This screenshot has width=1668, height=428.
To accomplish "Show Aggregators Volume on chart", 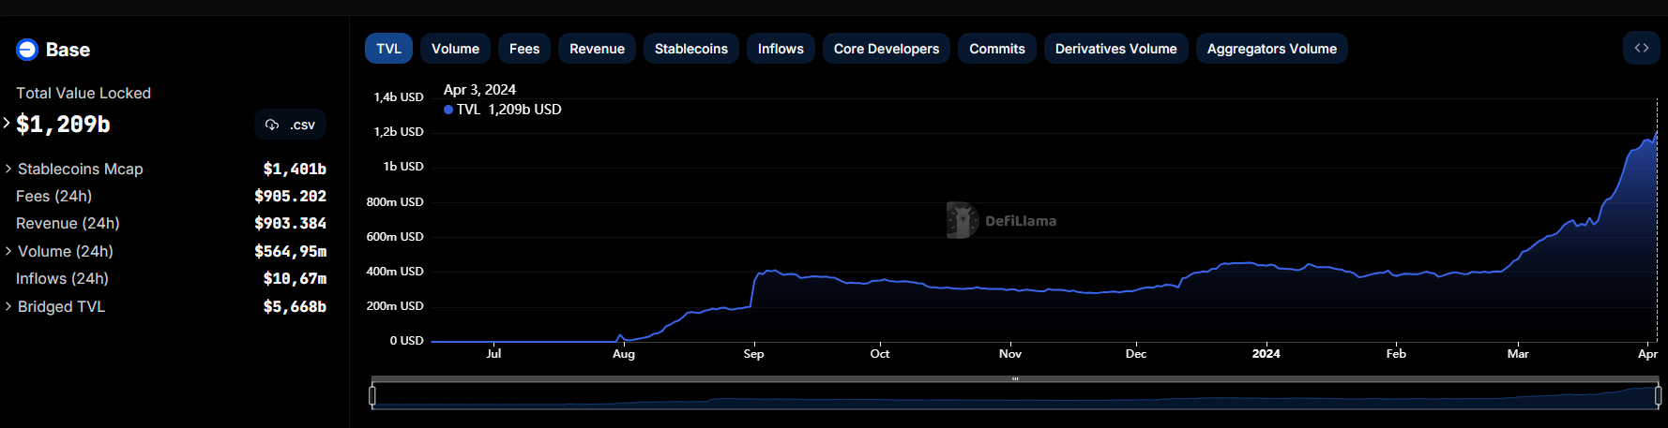I will (x=1271, y=49).
